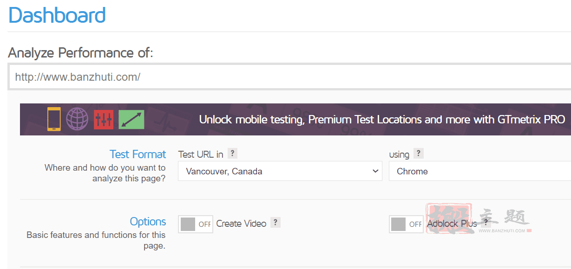Click the red banzhuti.com watermark logo
This screenshot has width=571, height=269.
(x=479, y=218)
